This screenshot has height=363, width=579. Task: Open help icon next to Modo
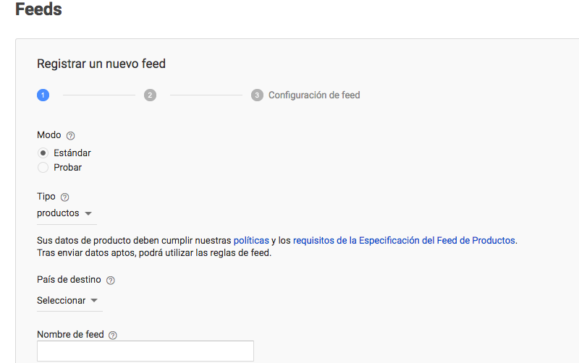[x=70, y=136]
